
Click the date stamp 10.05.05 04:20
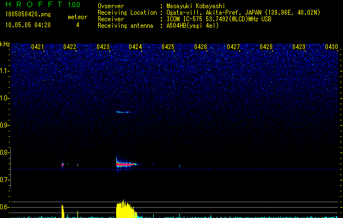coord(28,25)
